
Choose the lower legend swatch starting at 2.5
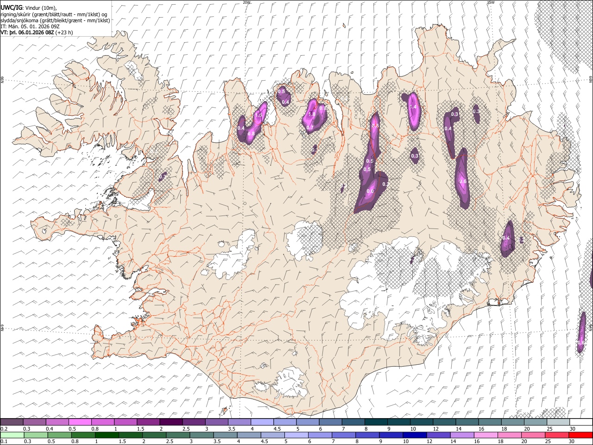tap(177, 435)
